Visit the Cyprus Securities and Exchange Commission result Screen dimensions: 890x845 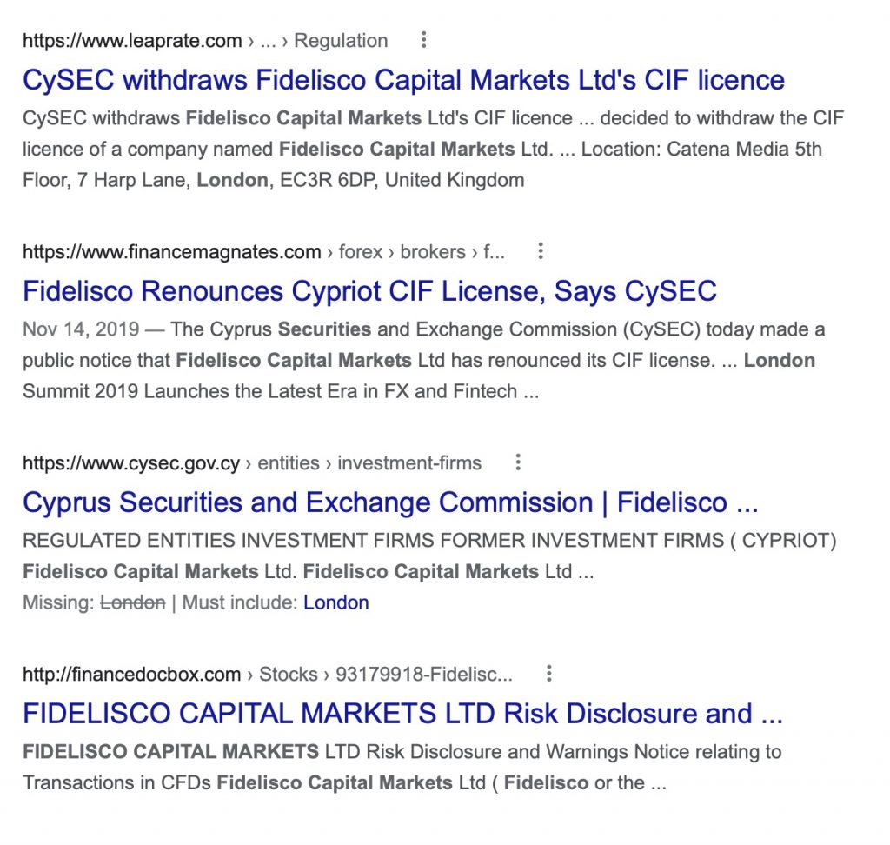(390, 502)
